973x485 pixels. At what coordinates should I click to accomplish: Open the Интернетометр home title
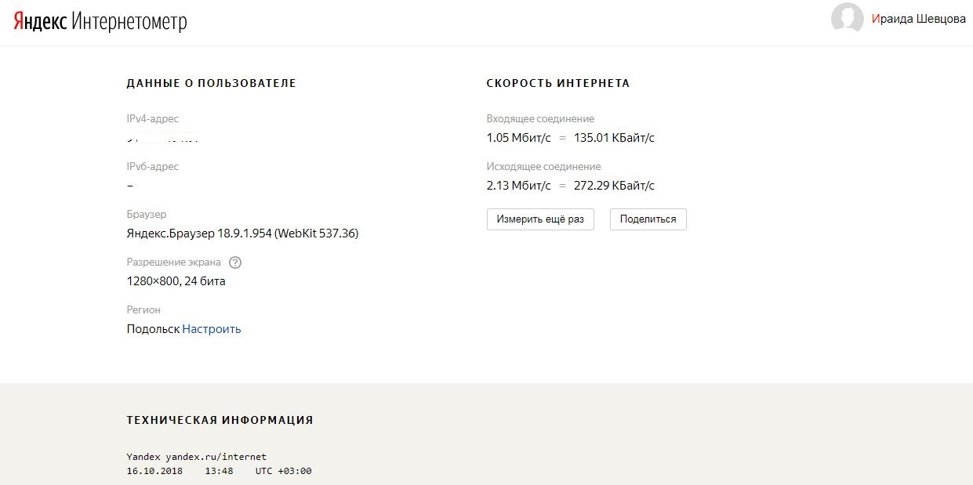[129, 21]
